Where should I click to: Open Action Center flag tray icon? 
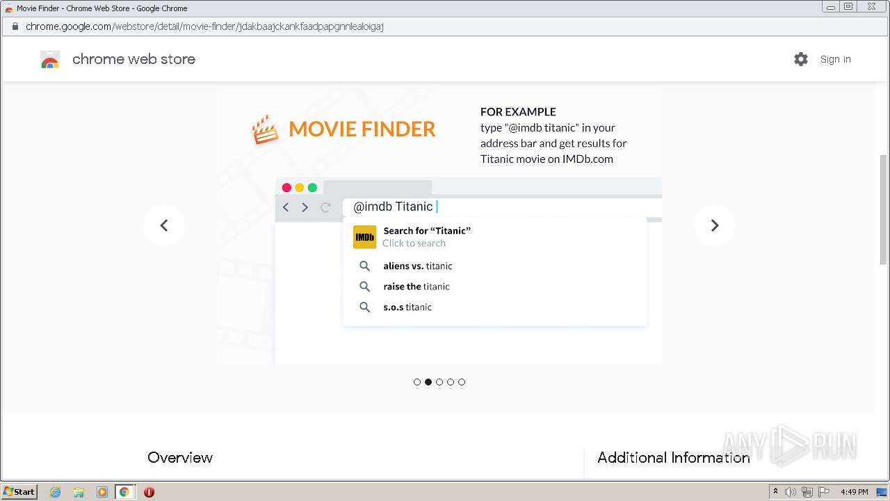[824, 492]
